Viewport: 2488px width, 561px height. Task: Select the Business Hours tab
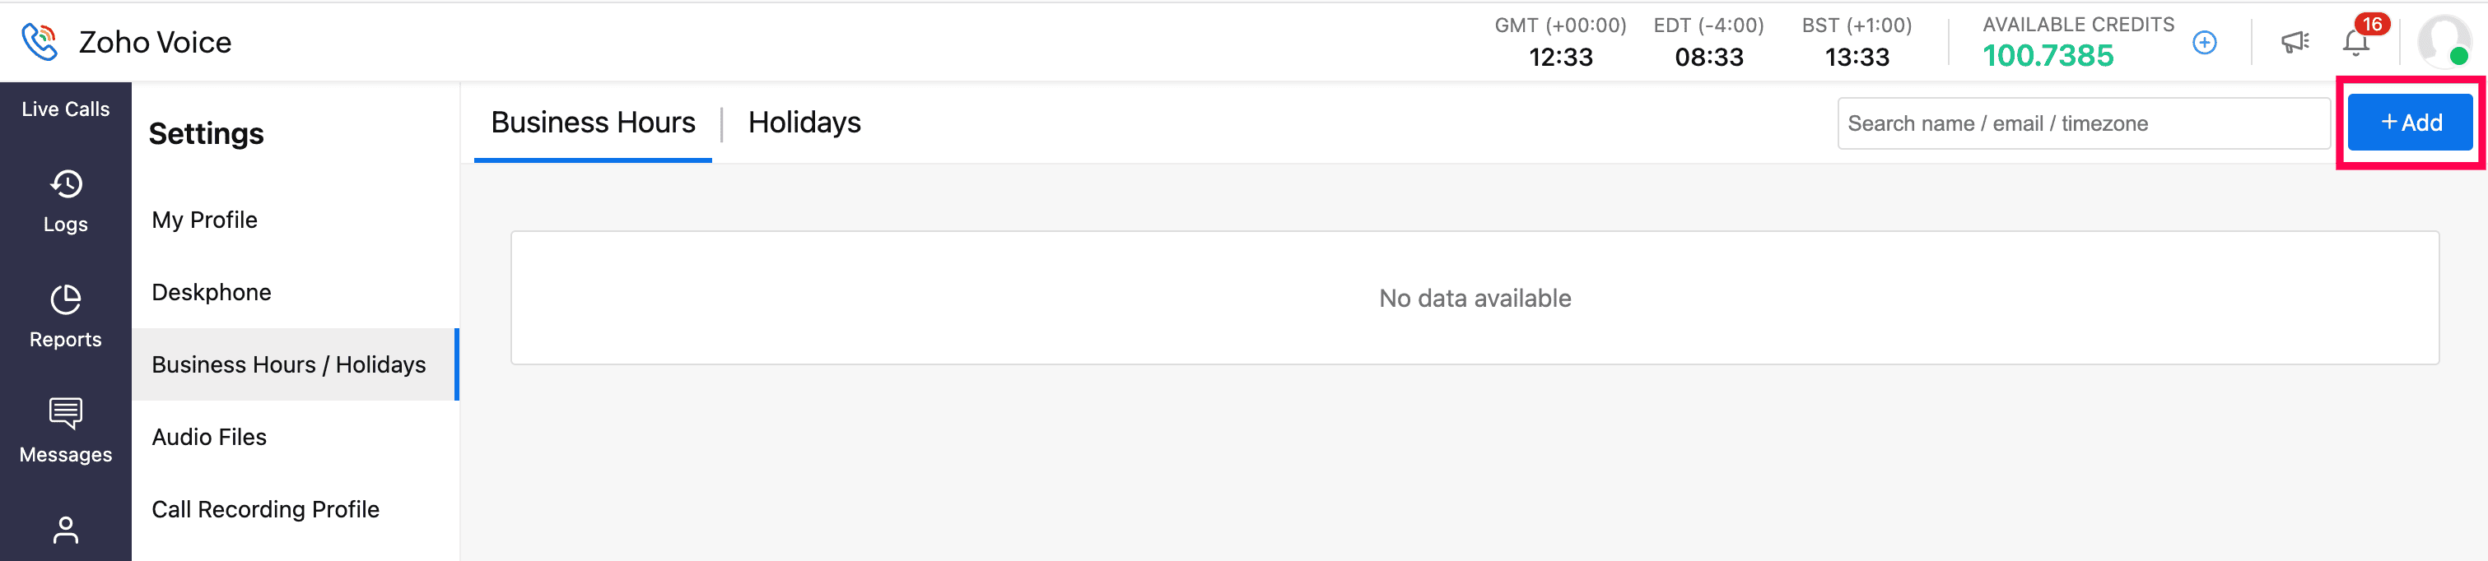tap(592, 123)
